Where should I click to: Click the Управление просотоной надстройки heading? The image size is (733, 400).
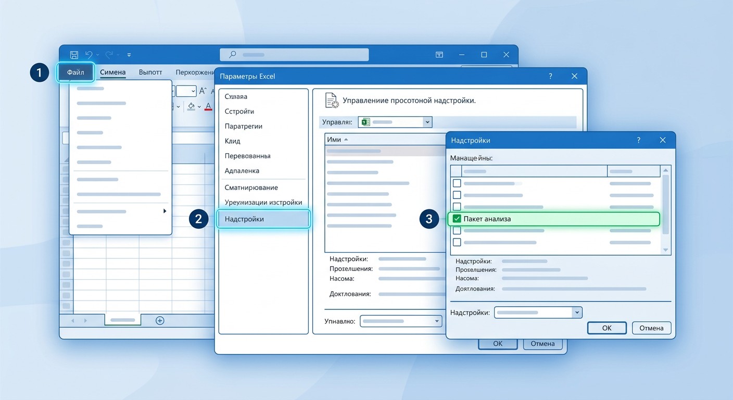click(x=409, y=101)
